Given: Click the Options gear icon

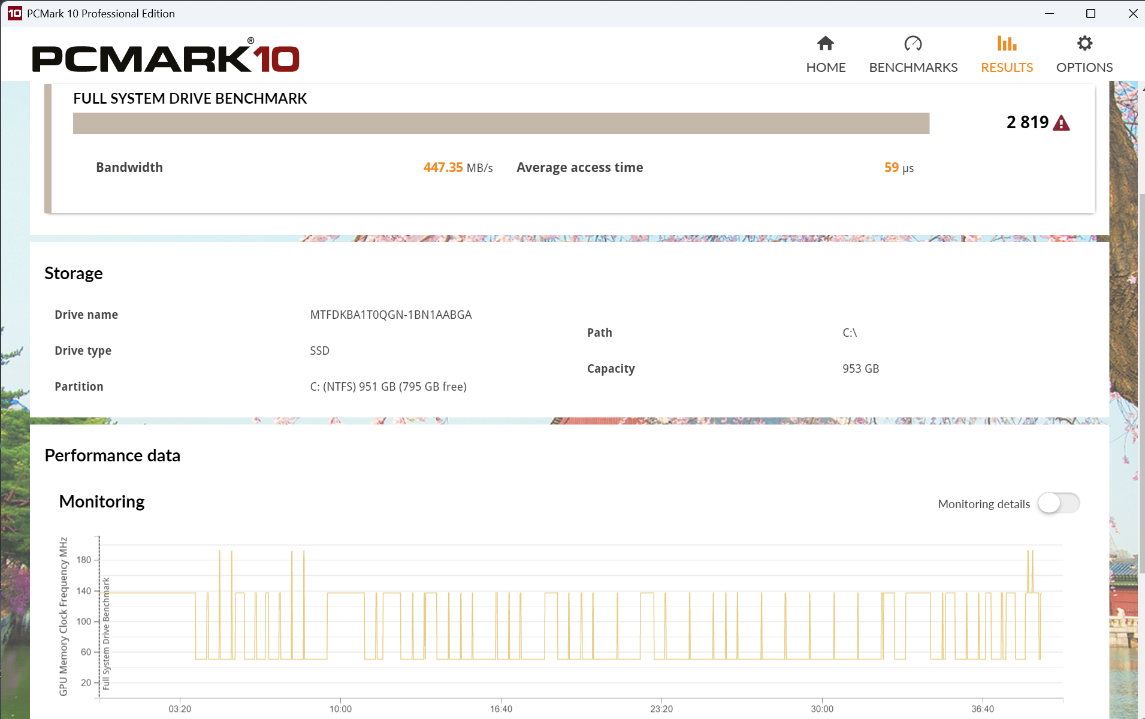Looking at the screenshot, I should [x=1084, y=43].
